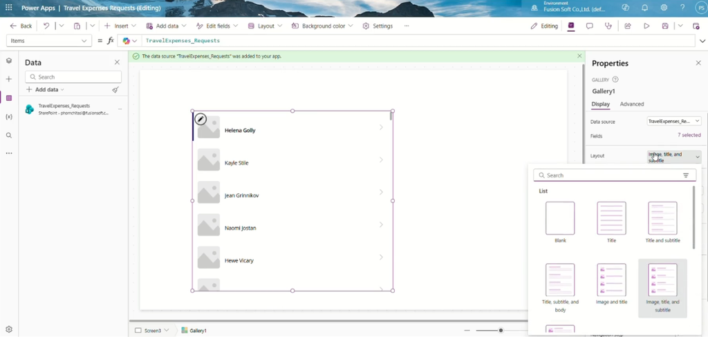Open the Screen3 selector dropdown
The height and width of the screenshot is (337, 708).
pos(152,331)
